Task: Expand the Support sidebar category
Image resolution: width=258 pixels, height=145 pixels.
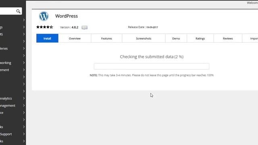Action: coord(13,134)
